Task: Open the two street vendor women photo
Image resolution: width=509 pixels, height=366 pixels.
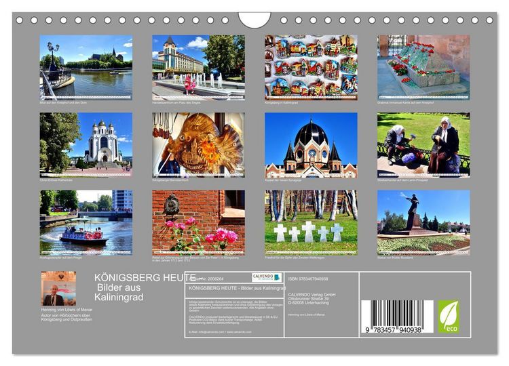Action: click(423, 145)
